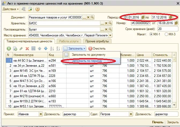Open the Заполнить dropdown button
The height and width of the screenshot is (127, 180).
pyautogui.click(x=74, y=48)
